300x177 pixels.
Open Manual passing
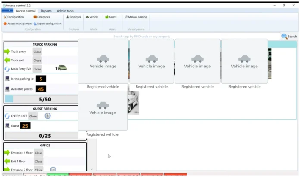(x=136, y=17)
